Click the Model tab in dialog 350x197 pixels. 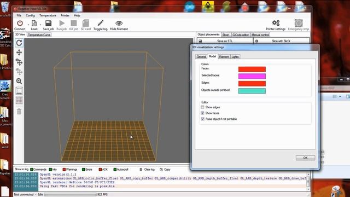(x=212, y=56)
